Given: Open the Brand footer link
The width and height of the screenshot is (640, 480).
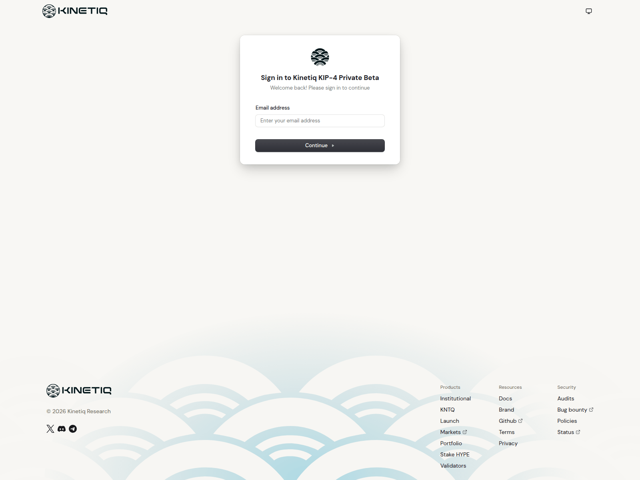Looking at the screenshot, I should coord(506,410).
